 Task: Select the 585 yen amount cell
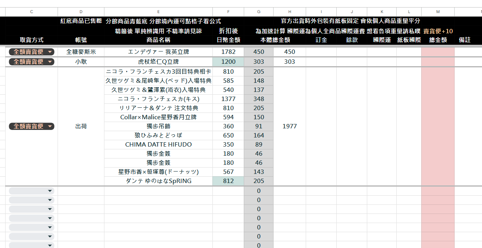[x=228, y=81]
